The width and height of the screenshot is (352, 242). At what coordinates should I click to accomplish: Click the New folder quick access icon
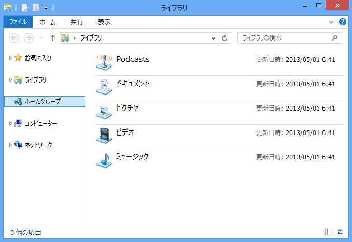(x=36, y=8)
